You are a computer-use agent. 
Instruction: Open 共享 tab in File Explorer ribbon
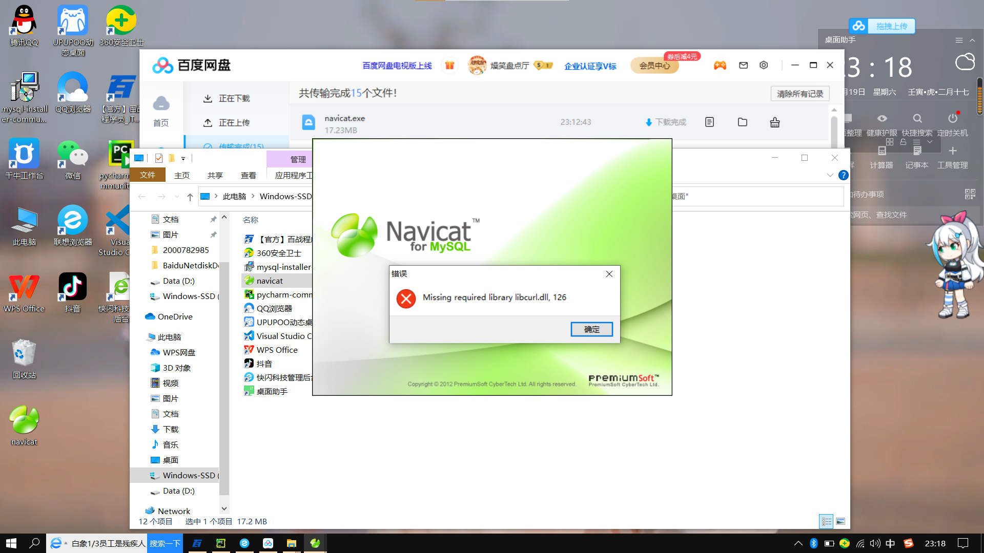tap(215, 175)
